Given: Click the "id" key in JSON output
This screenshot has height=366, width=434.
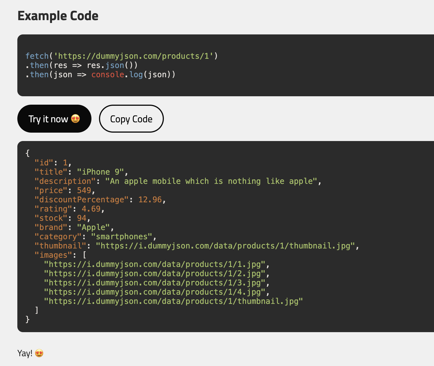Looking at the screenshot, I should click(44, 163).
